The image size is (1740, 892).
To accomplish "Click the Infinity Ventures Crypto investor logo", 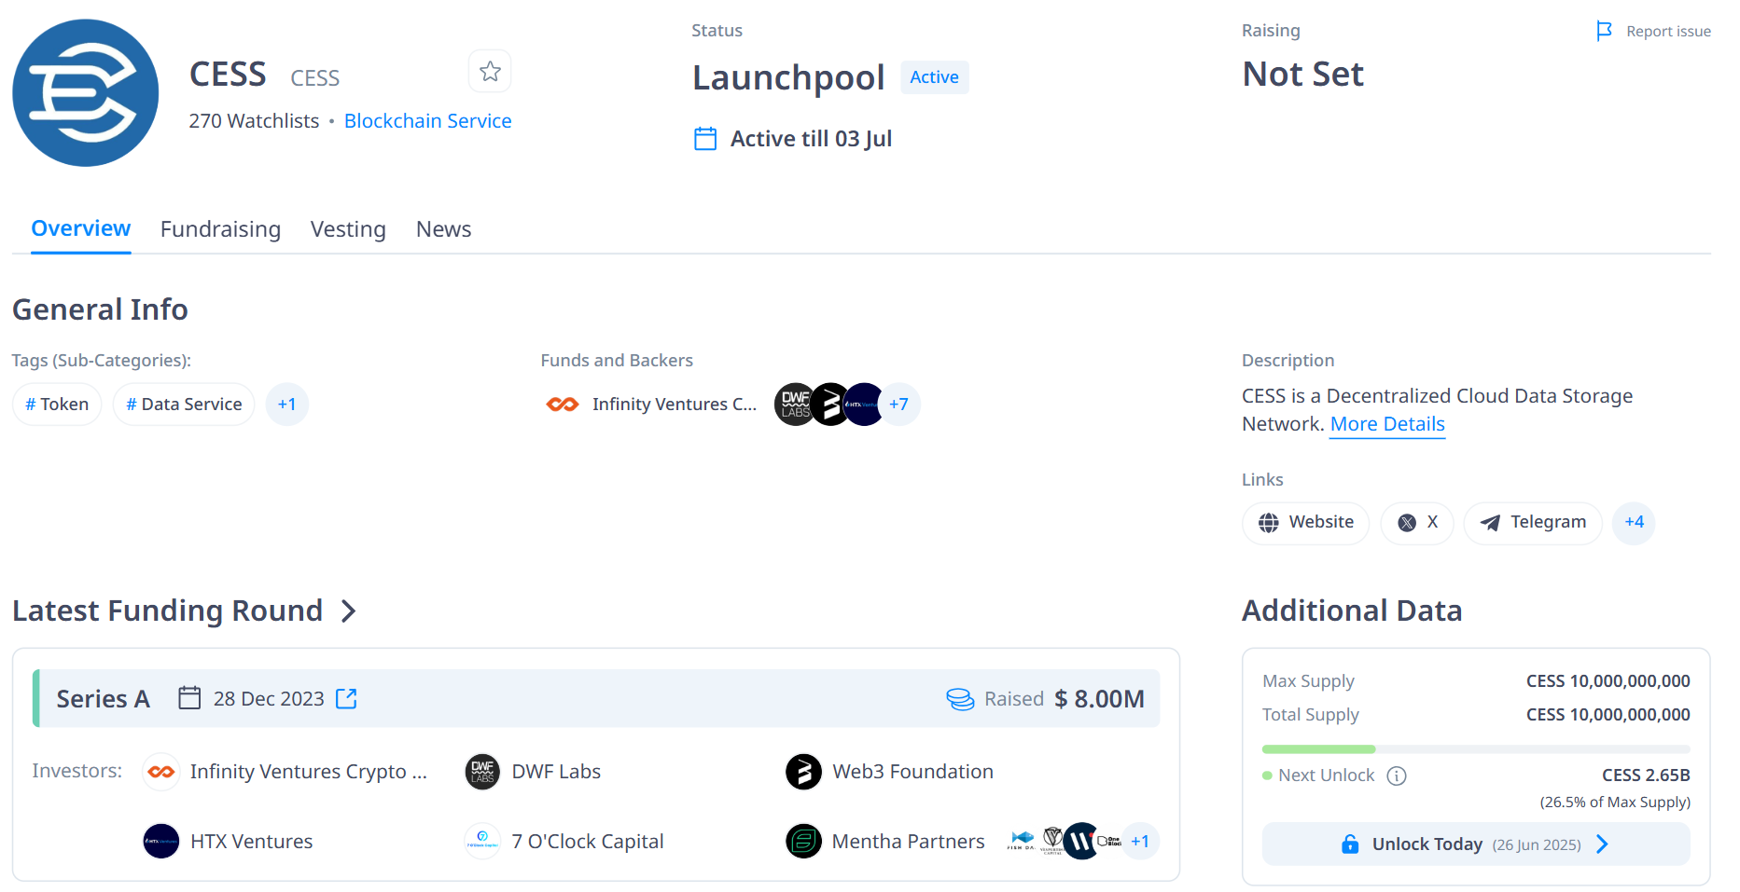I will coord(161,772).
